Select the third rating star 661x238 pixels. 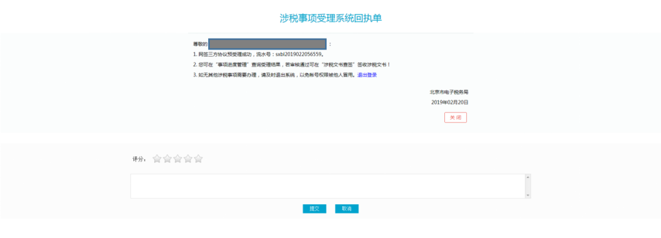coord(177,159)
